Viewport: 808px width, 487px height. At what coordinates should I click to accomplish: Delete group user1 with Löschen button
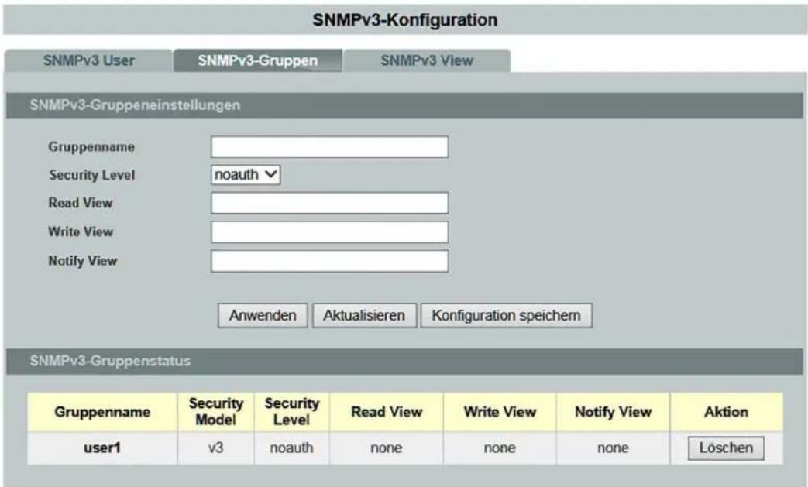pyautogui.click(x=726, y=448)
